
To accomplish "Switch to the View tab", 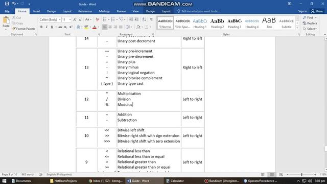I will point(135,11).
